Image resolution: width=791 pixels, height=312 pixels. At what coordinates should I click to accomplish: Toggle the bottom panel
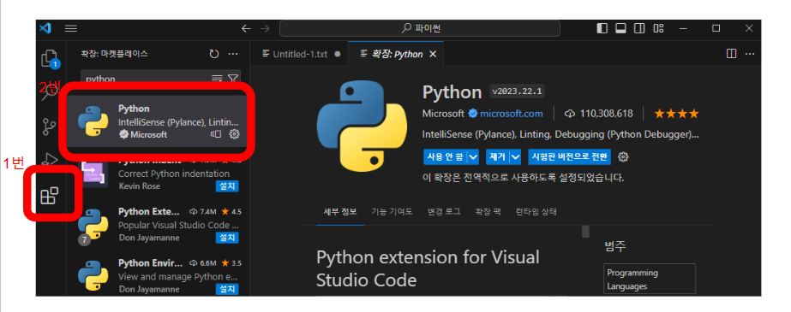click(620, 29)
